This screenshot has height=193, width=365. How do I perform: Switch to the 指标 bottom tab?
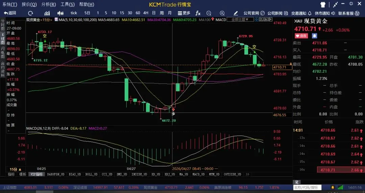11,174
